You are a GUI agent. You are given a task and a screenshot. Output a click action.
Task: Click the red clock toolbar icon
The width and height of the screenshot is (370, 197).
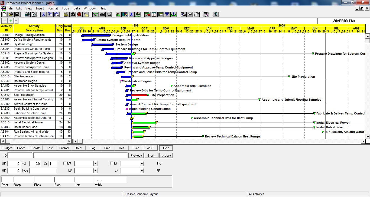pos(79,15)
